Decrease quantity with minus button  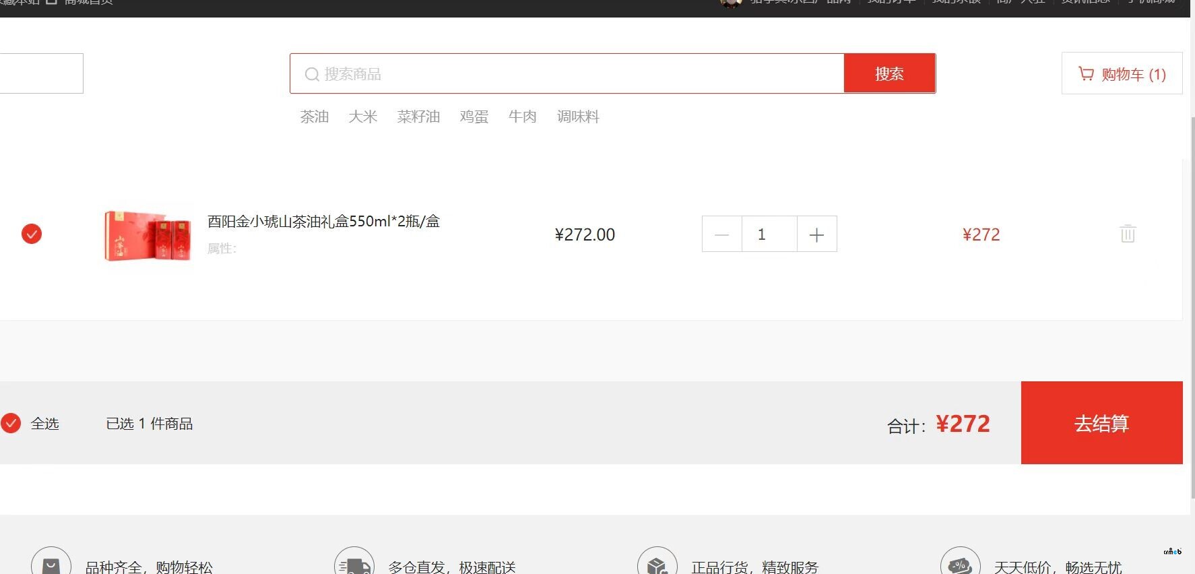[721, 234]
